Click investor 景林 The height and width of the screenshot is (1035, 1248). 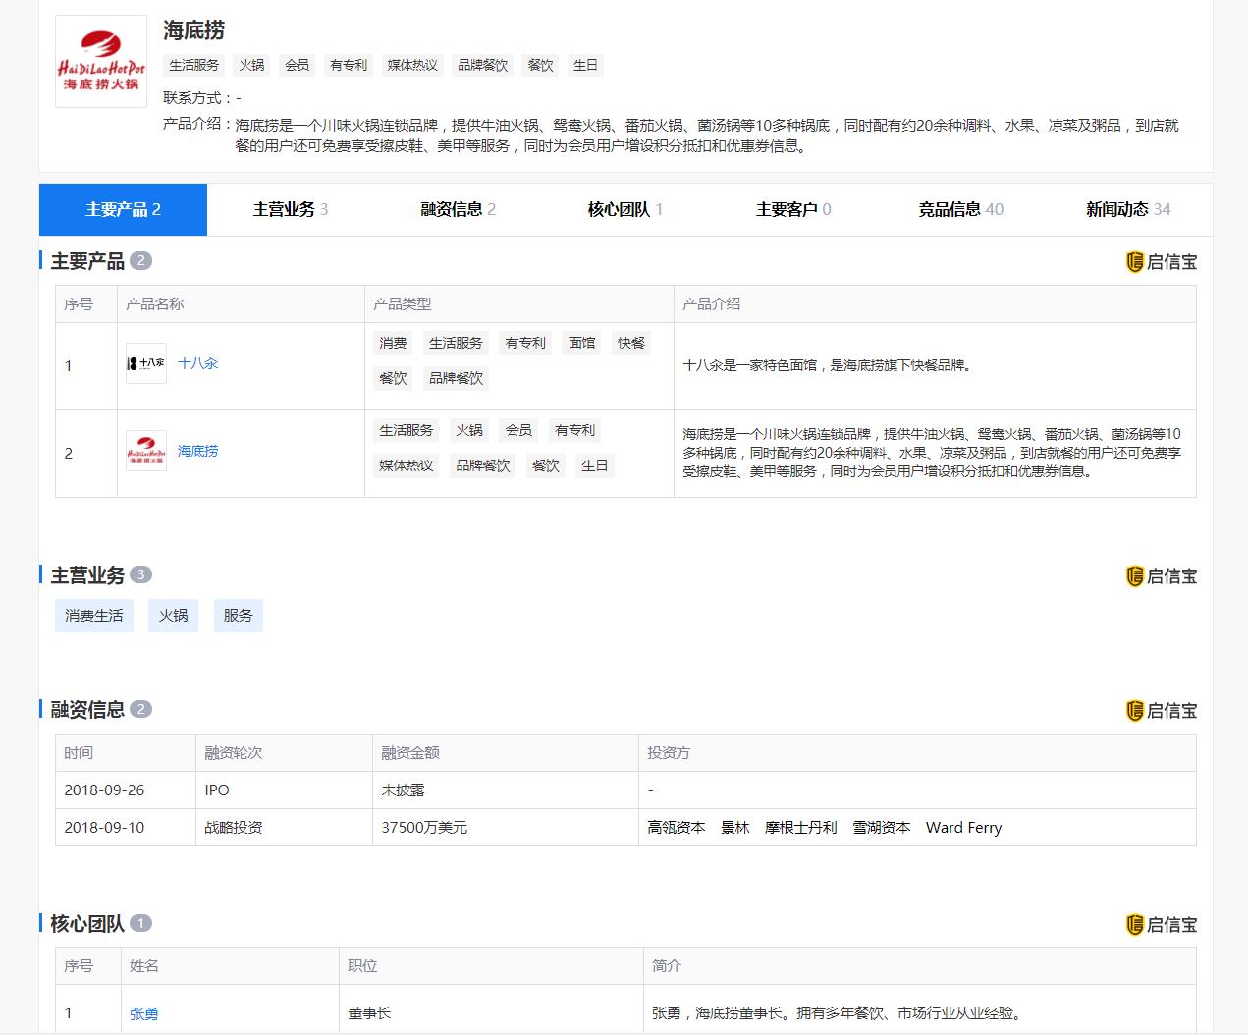735,828
